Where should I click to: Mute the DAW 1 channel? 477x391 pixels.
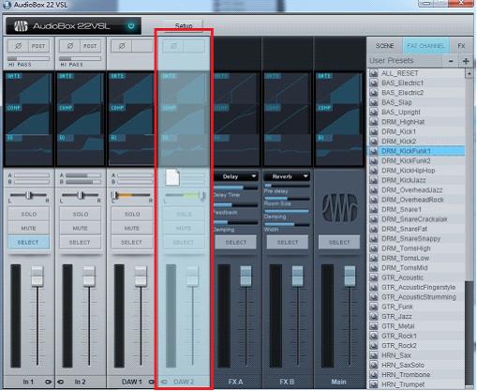tap(132, 229)
